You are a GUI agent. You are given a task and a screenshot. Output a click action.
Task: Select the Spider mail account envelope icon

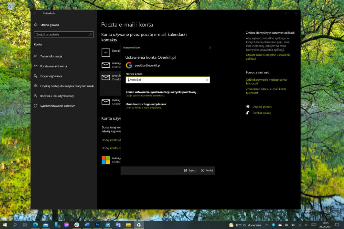tap(106, 102)
